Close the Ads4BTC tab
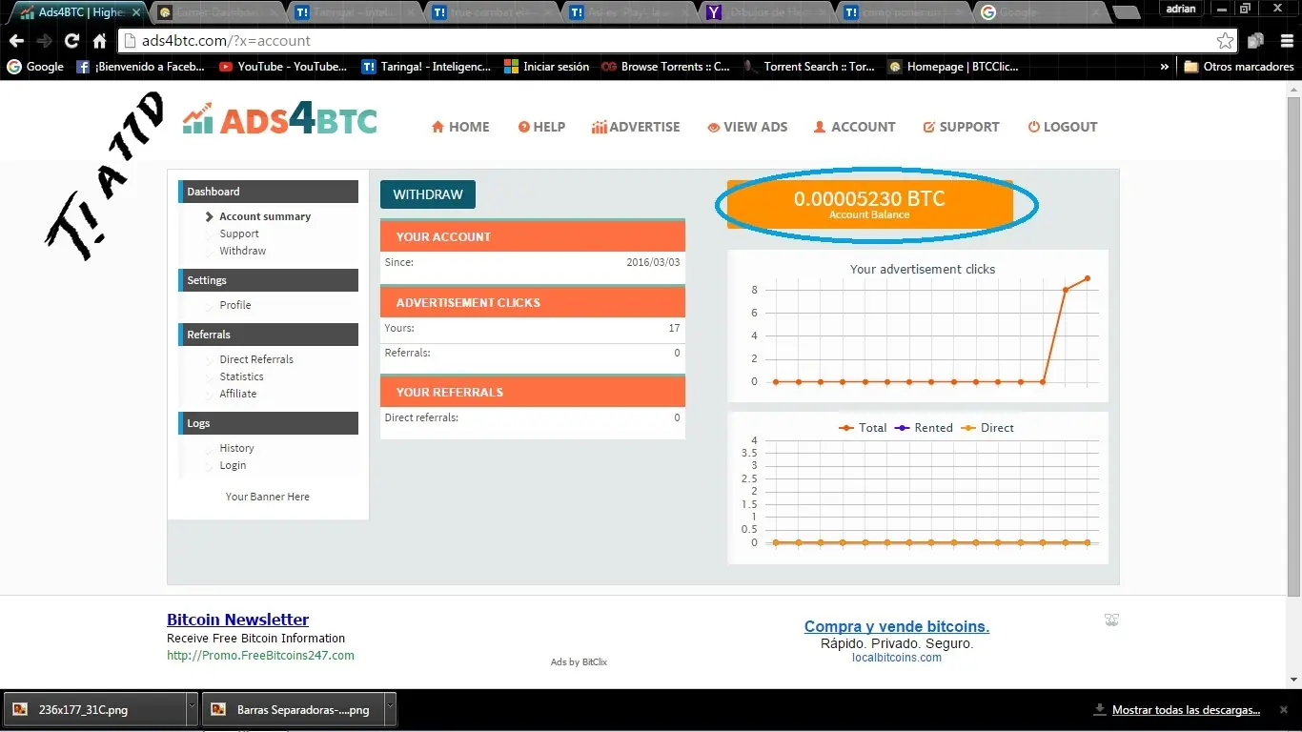The width and height of the screenshot is (1302, 732). tap(135, 12)
